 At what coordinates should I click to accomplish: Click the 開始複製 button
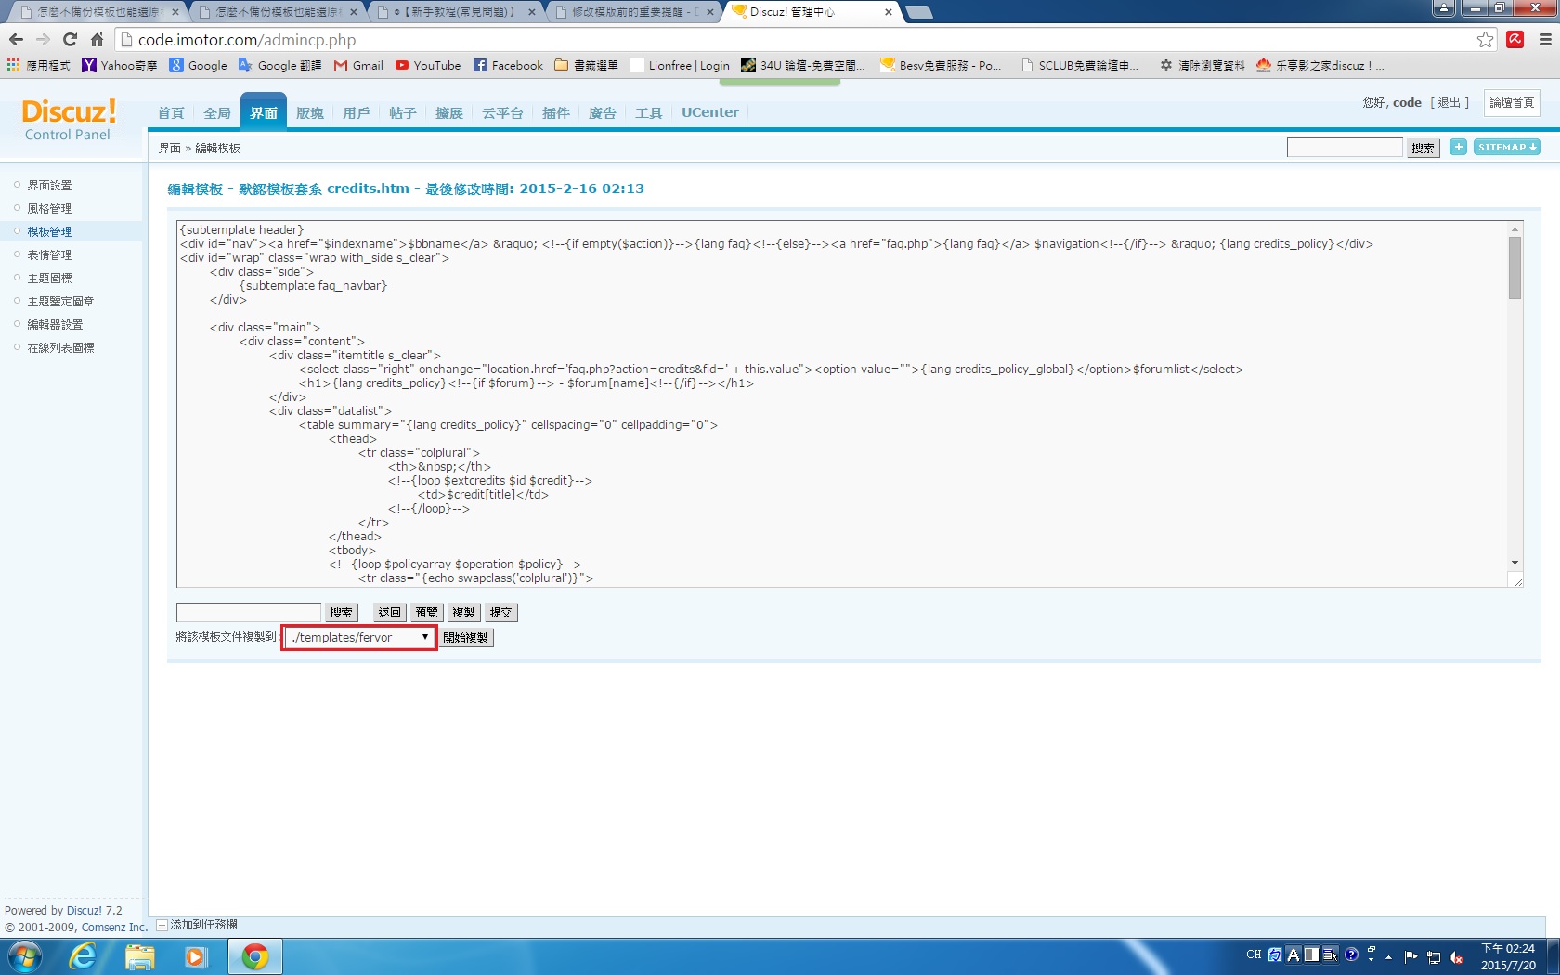coord(465,637)
